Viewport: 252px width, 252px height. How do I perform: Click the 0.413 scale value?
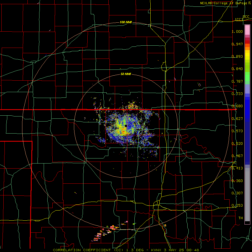pos(237,168)
